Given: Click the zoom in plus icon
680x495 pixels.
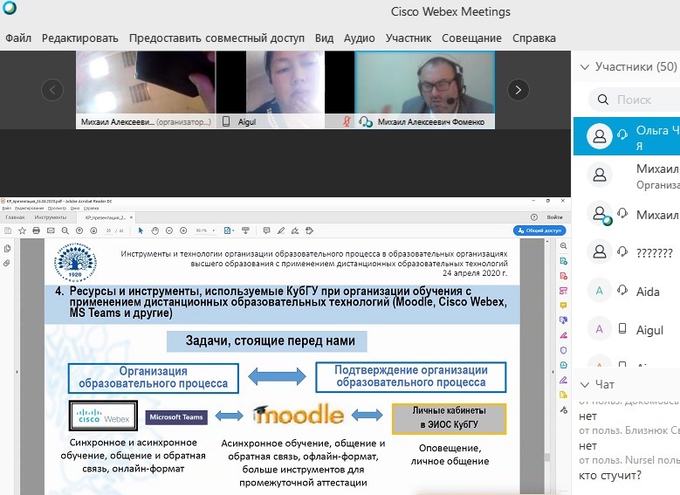Looking at the screenshot, I should coord(183,230).
